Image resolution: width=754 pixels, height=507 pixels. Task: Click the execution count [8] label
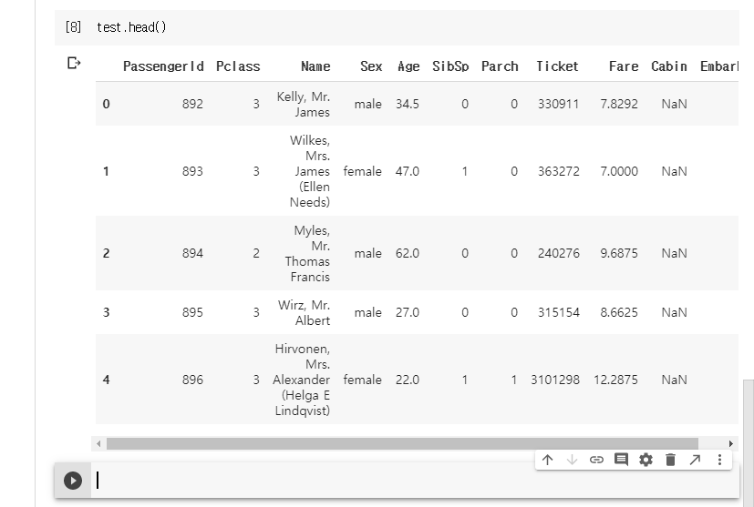pos(73,27)
